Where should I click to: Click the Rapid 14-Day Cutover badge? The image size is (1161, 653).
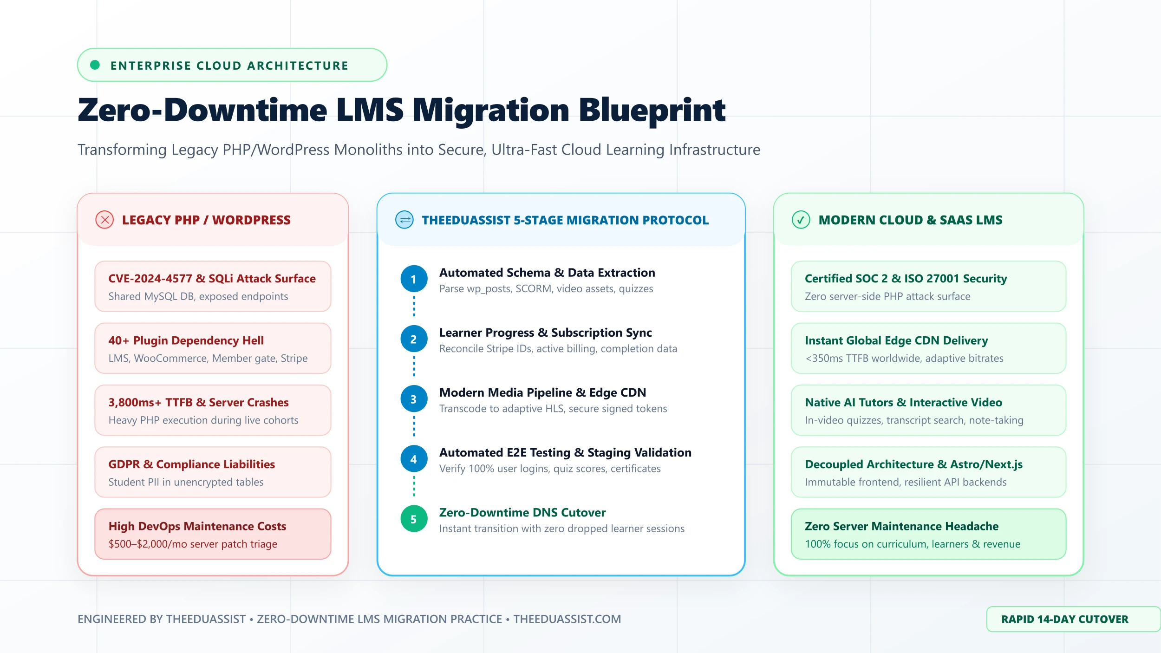1073,619
